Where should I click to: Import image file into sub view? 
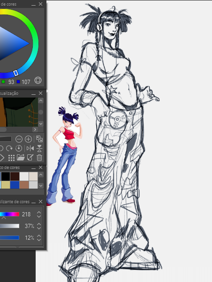click(x=21, y=158)
